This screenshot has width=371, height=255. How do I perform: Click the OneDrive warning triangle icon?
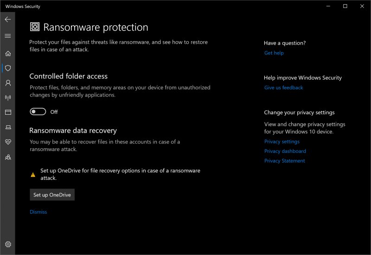pos(33,175)
